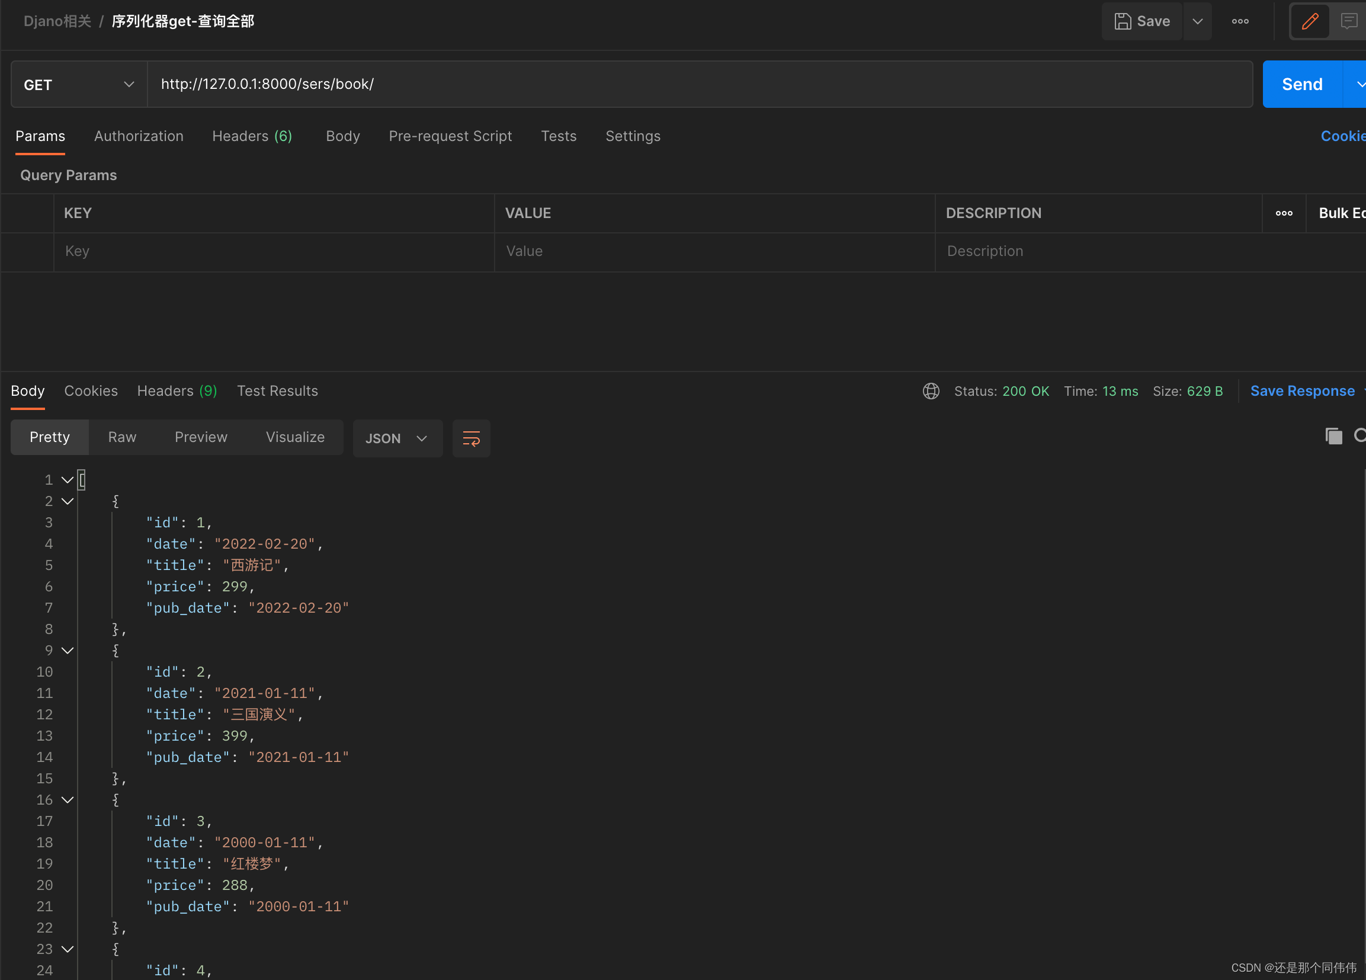Send the request
The width and height of the screenshot is (1366, 980).
coord(1302,84)
